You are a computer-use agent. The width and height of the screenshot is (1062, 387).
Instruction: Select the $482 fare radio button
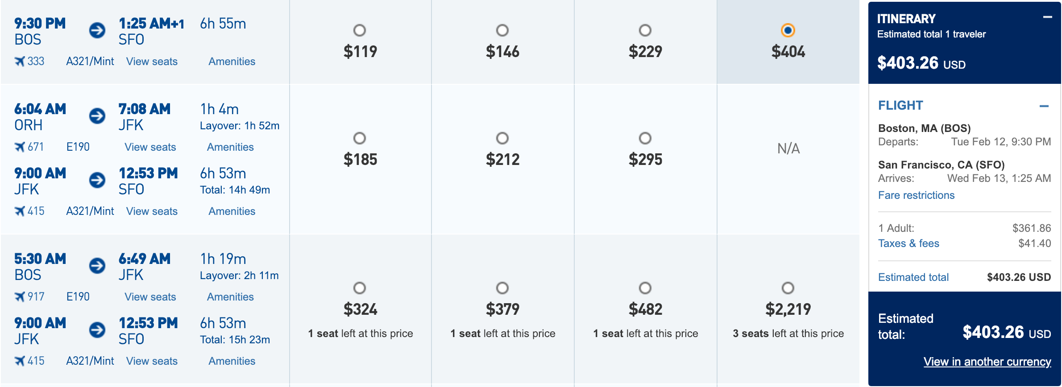point(645,288)
